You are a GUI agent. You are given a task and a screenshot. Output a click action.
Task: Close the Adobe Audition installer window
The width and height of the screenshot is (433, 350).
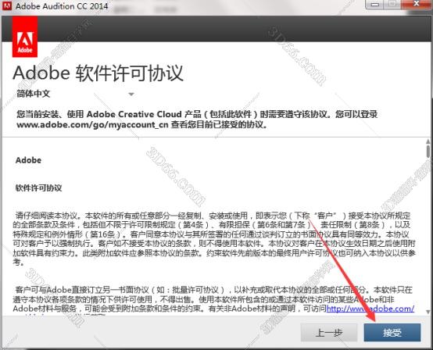pyautogui.click(x=417, y=5)
